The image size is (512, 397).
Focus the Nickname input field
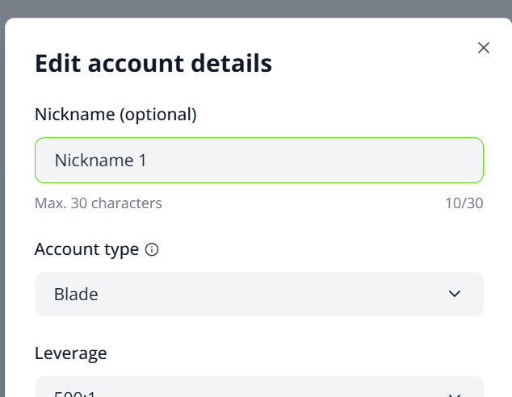(259, 160)
